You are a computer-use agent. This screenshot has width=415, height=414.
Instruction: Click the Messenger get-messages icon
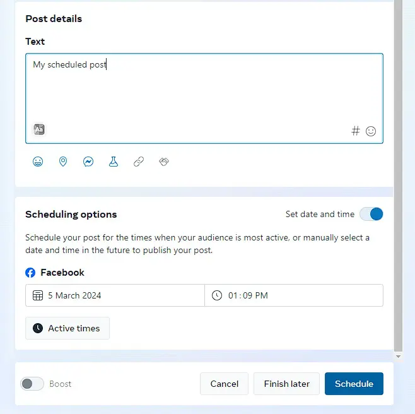pyautogui.click(x=88, y=162)
